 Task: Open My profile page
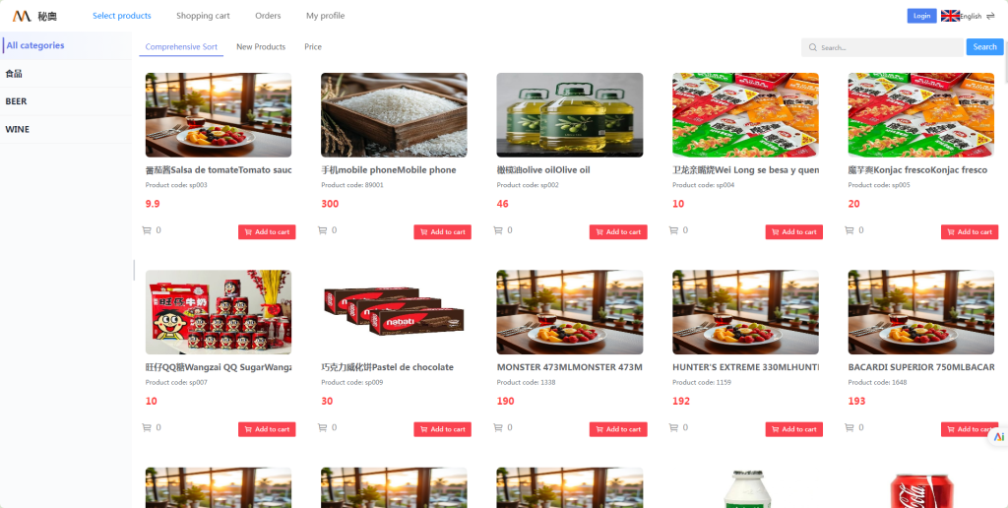pyautogui.click(x=325, y=16)
